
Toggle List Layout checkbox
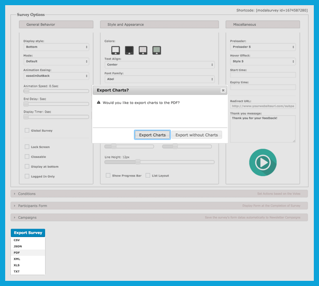(x=148, y=175)
